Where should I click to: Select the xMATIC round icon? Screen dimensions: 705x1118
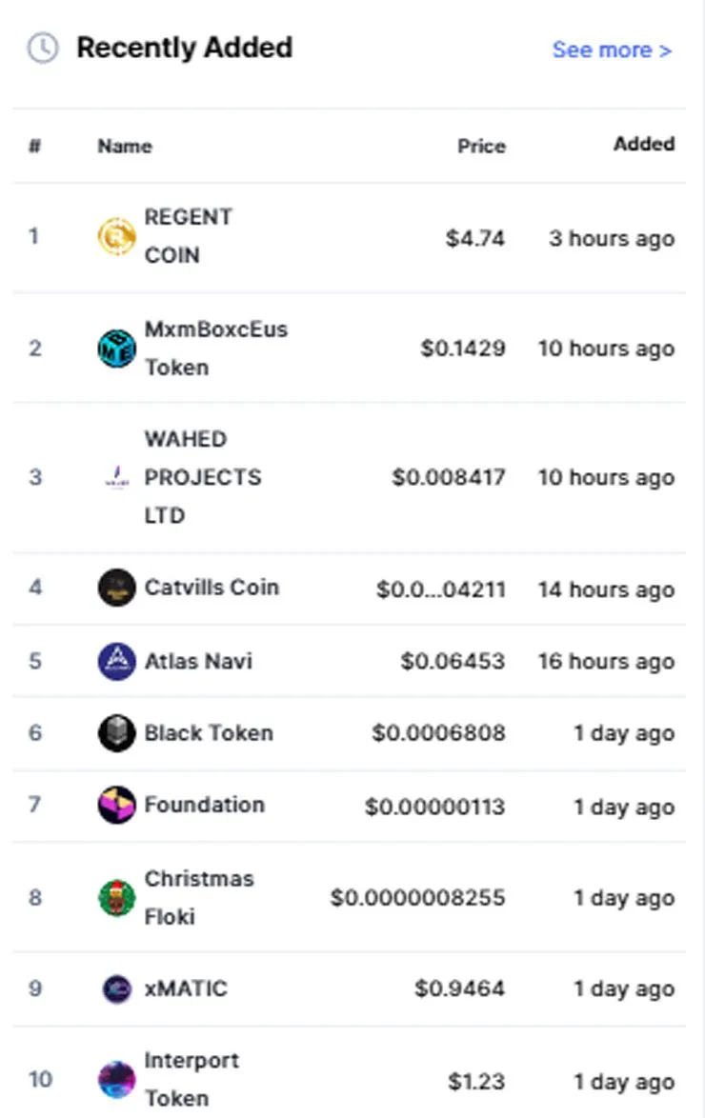coord(117,988)
